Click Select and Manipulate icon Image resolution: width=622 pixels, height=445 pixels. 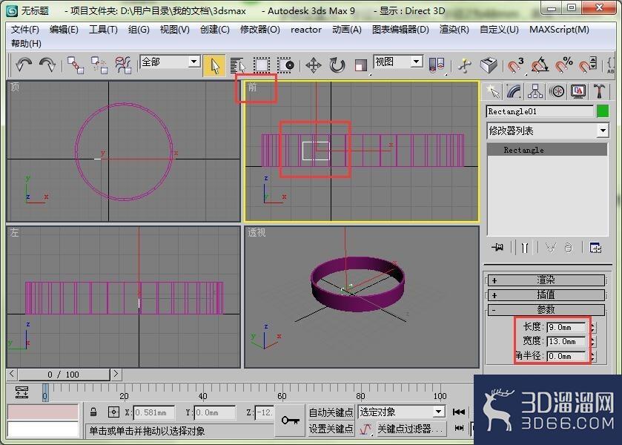(x=465, y=65)
